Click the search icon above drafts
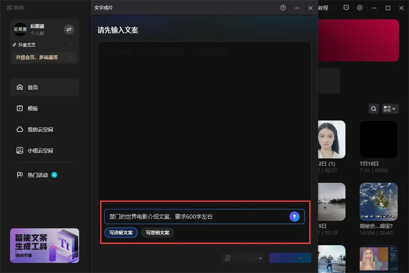Image resolution: width=409 pixels, height=273 pixels. click(374, 109)
